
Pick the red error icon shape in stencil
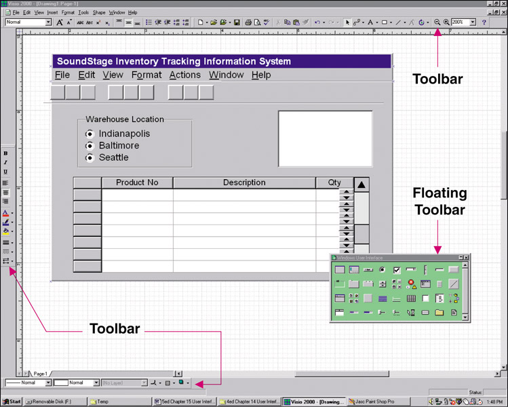click(x=411, y=284)
